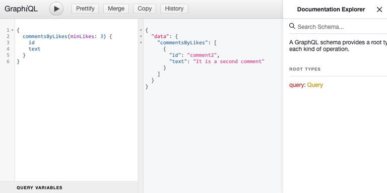Click the schema description paragraph
This screenshot has width=387, height=193.
[x=338, y=45]
